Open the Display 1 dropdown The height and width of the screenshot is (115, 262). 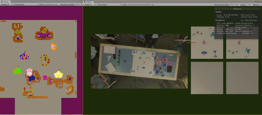click(x=90, y=5)
